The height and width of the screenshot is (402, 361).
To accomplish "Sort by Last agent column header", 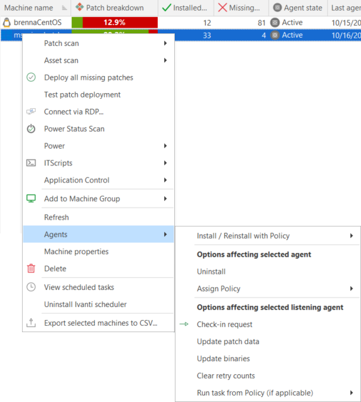I will [x=345, y=8].
